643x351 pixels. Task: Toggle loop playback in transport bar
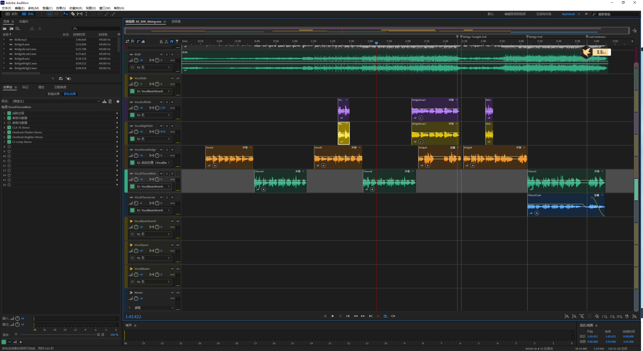[386, 316]
